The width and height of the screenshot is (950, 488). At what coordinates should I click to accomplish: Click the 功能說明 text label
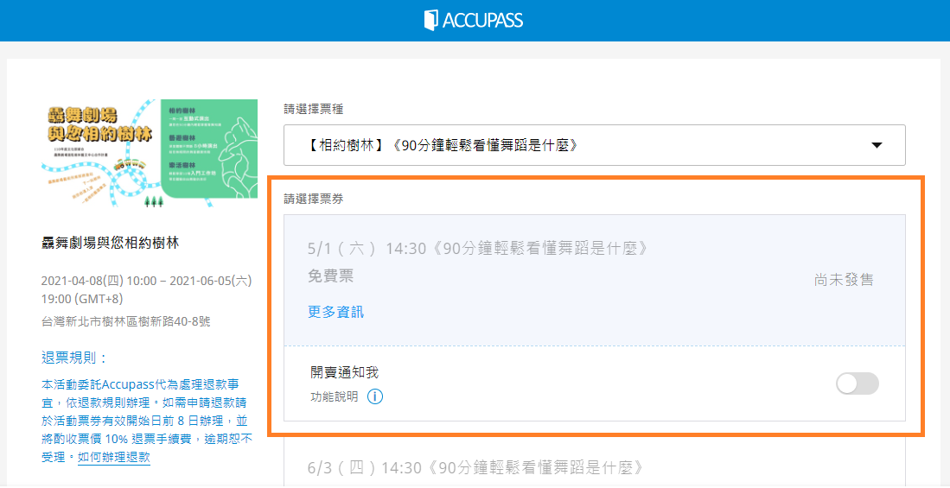click(x=335, y=397)
